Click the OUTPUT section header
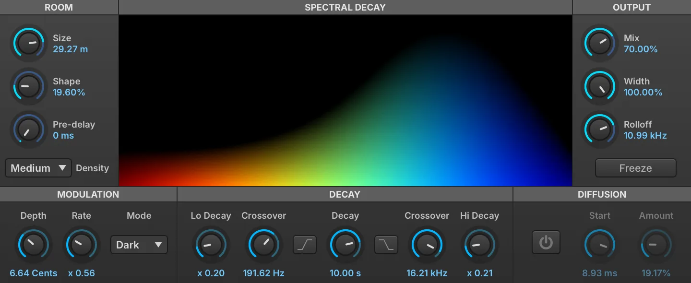This screenshot has height=283, width=691. coord(632,7)
